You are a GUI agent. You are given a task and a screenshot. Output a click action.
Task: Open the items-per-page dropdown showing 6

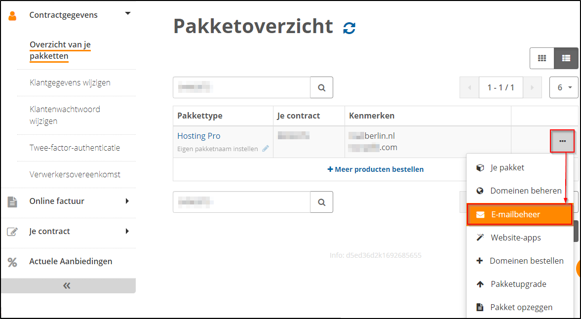click(564, 87)
